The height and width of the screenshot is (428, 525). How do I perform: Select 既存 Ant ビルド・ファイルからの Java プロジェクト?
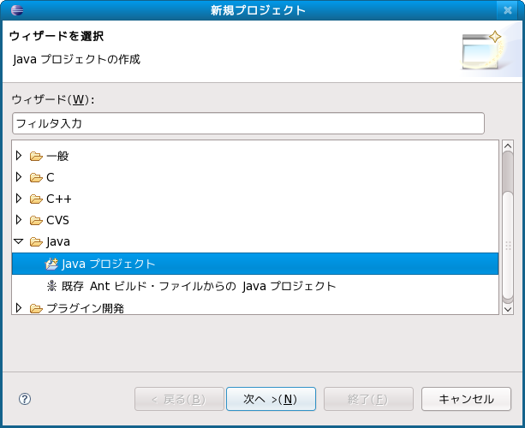tap(199, 286)
